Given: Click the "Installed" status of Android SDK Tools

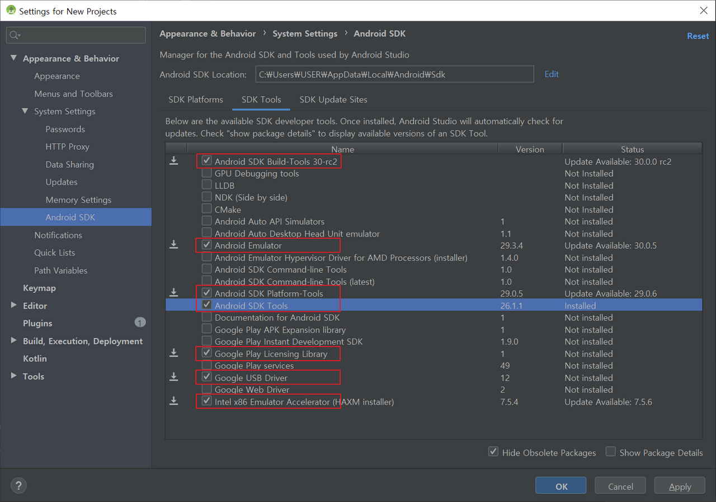Looking at the screenshot, I should [x=580, y=306].
